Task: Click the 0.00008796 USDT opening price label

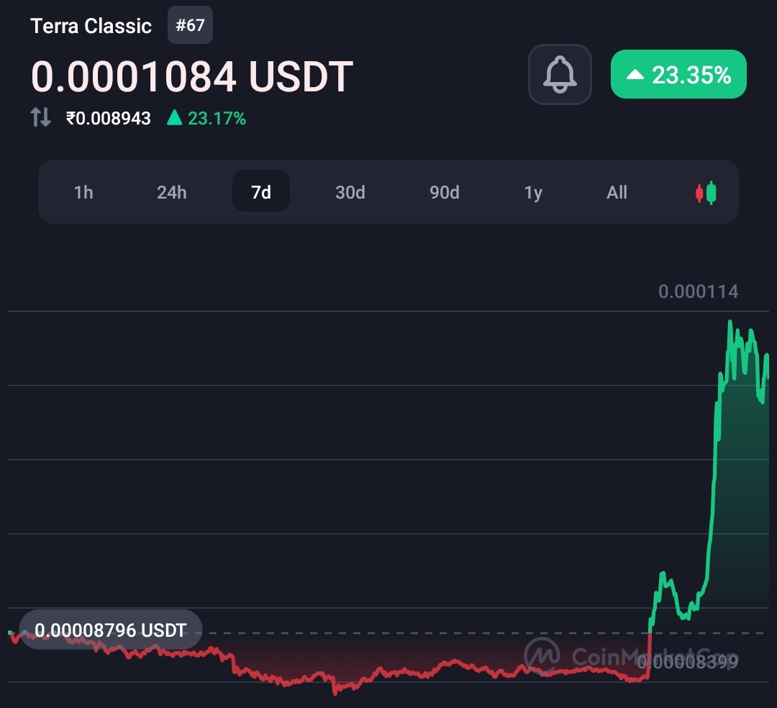Action: (111, 630)
